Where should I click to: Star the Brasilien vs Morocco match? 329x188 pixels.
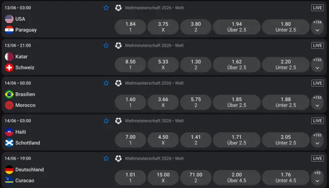[106, 83]
